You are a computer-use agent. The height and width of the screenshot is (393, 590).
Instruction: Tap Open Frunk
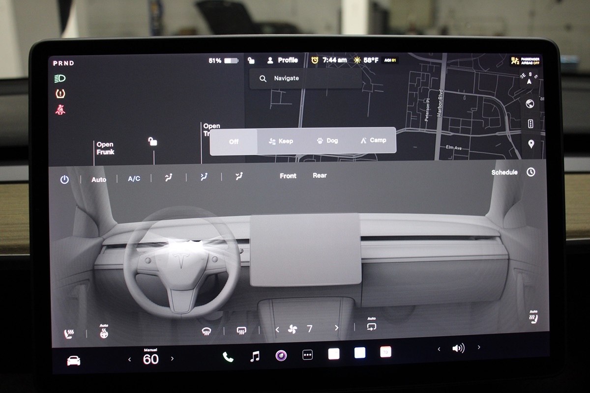(x=105, y=148)
